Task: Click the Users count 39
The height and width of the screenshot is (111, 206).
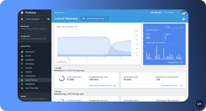Action: click(148, 38)
